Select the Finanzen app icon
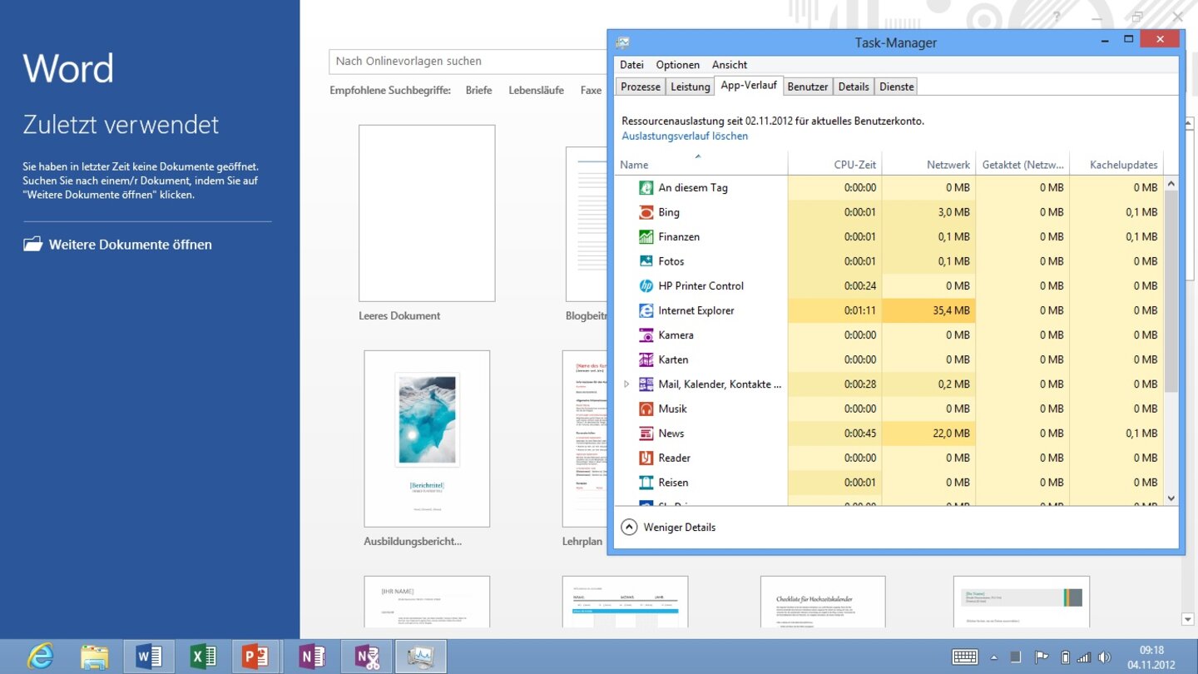 [x=646, y=236]
